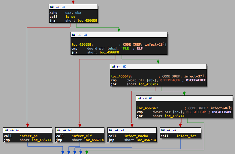Screen dimensions: 235x154
Task: Click the third title icon on the loc_4566E9 node
Action: click(x=85, y=35)
